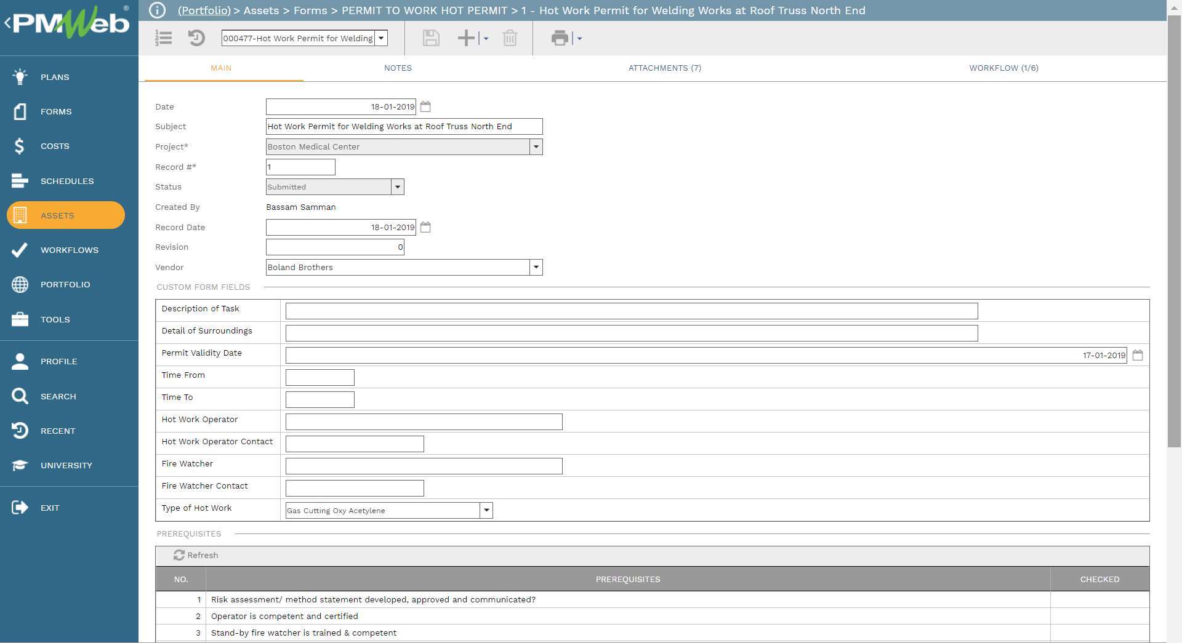Click the (Portfolio) breadcrumb link
Viewport: 1182px width, 643px height.
click(204, 10)
